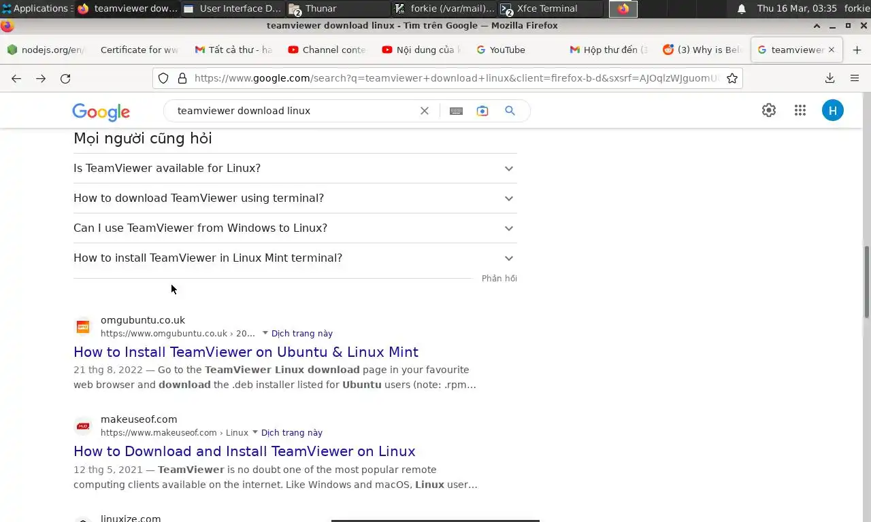Clear the Google search box
871x522 pixels.
(x=425, y=111)
